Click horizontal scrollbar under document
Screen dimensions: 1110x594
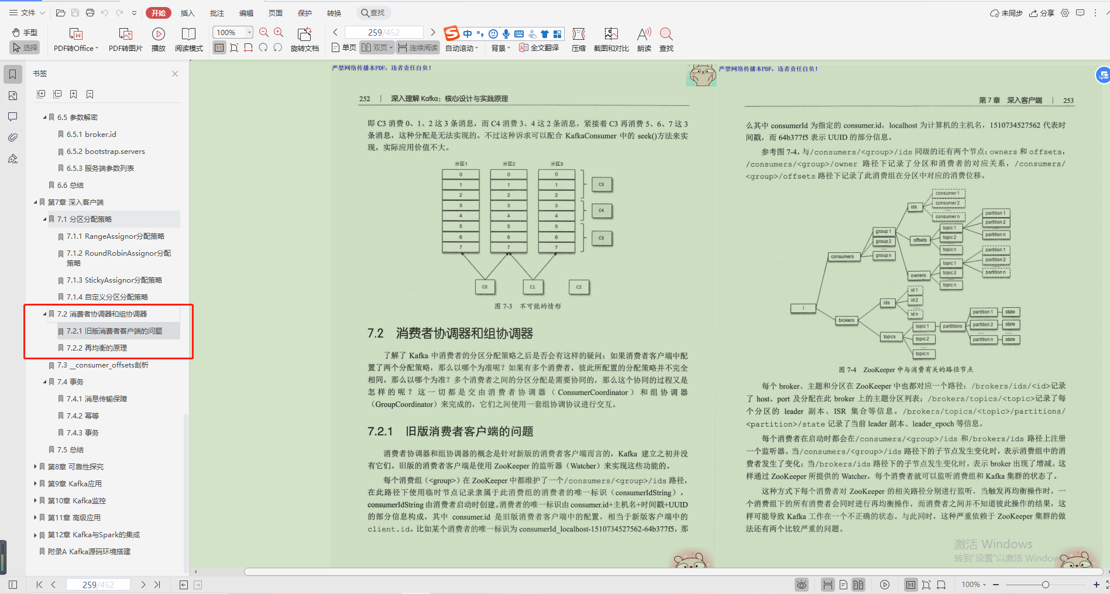(673, 572)
